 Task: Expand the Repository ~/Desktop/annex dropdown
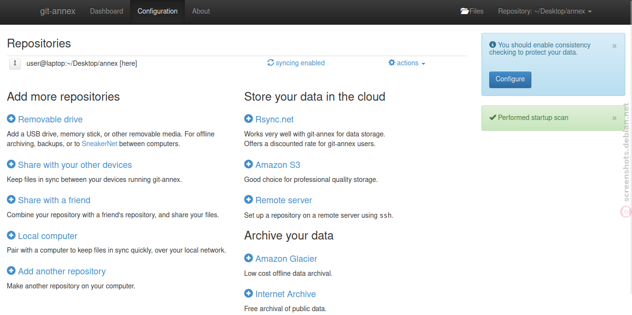click(545, 11)
